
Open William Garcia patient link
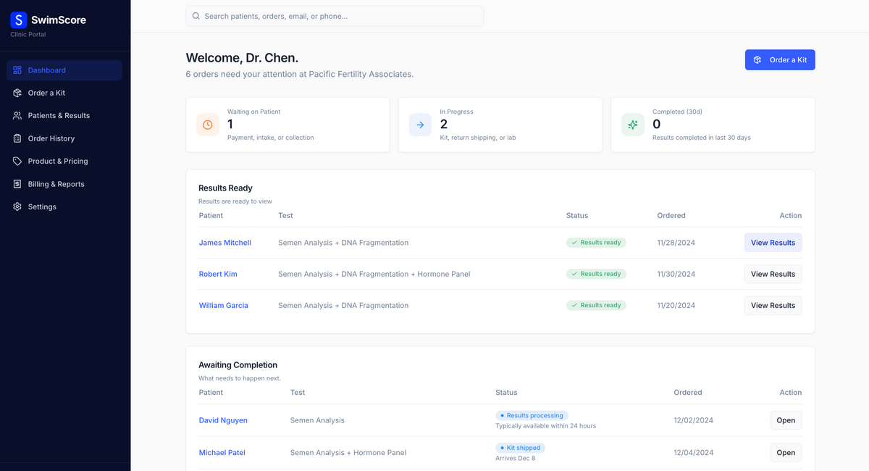tap(224, 305)
